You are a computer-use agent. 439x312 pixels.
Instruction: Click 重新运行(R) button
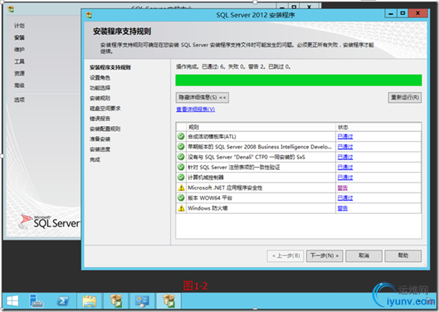tap(405, 98)
